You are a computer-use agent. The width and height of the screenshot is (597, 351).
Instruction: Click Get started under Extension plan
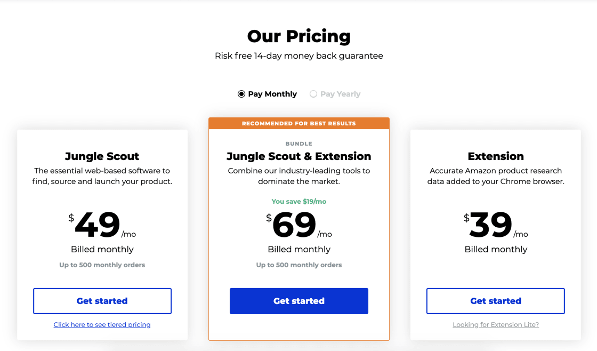click(495, 301)
